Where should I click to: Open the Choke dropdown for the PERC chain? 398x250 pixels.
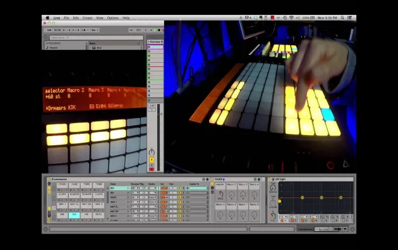coord(153,197)
